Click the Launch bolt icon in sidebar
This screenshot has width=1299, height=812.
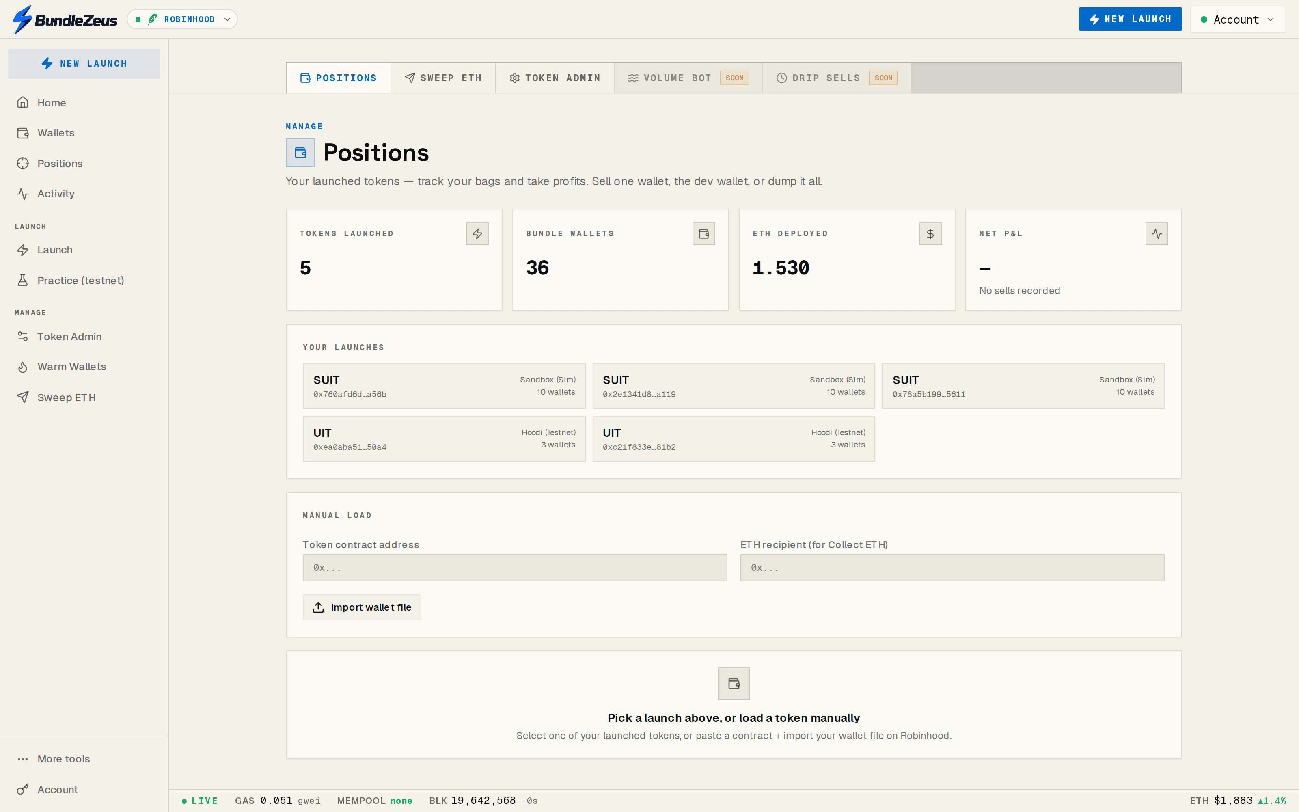(x=23, y=250)
